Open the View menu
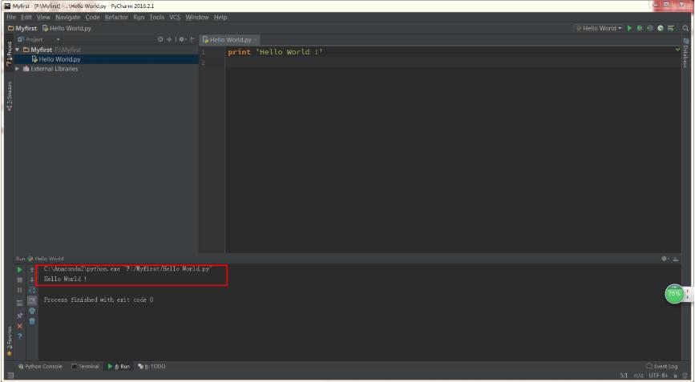This screenshot has width=695, height=382. pyautogui.click(x=43, y=17)
